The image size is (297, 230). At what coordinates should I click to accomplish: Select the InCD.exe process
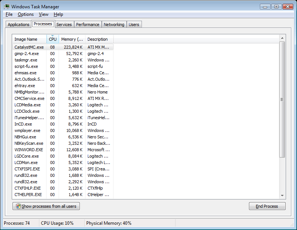point(63,124)
